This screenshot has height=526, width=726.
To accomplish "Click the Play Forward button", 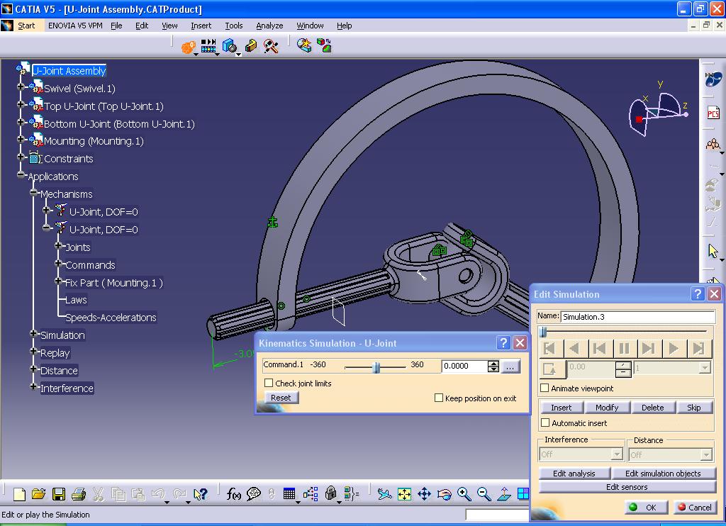I will point(674,348).
